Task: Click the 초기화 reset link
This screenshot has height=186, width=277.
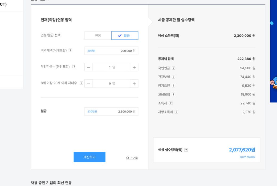Action: pyautogui.click(x=132, y=158)
